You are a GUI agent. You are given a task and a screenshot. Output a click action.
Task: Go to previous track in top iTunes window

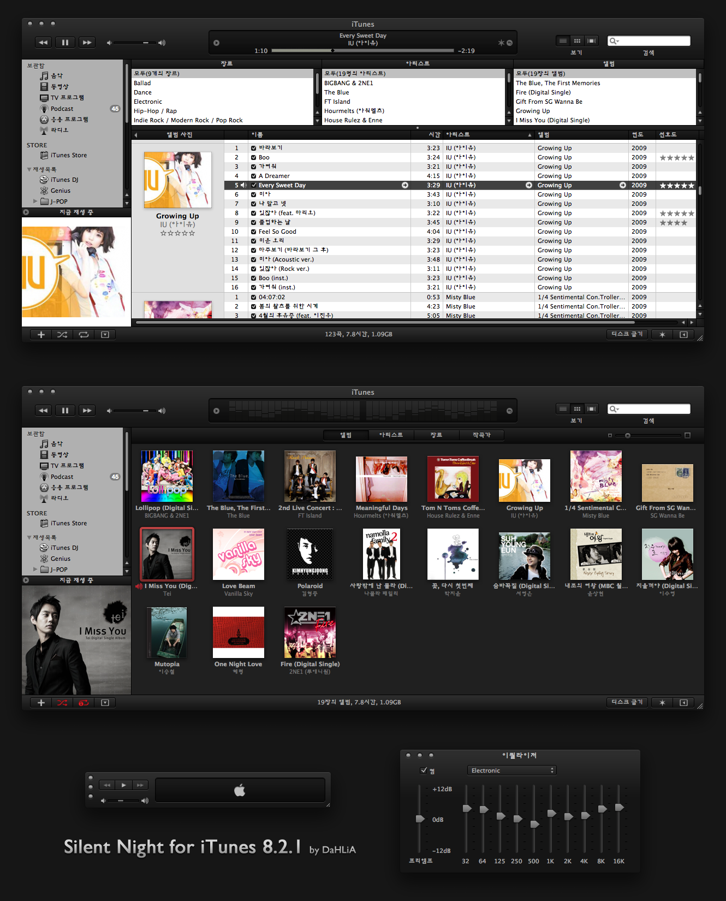(x=43, y=43)
